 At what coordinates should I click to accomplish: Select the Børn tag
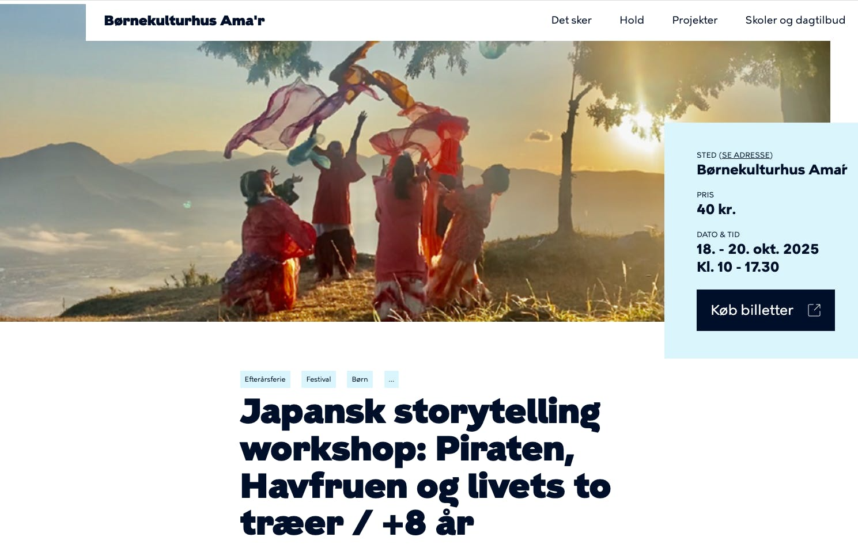point(360,379)
